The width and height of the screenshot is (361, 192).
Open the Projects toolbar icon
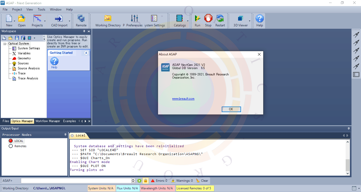pos(37,18)
